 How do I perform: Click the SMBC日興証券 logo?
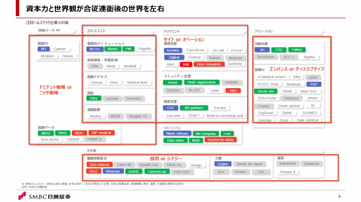44,196
